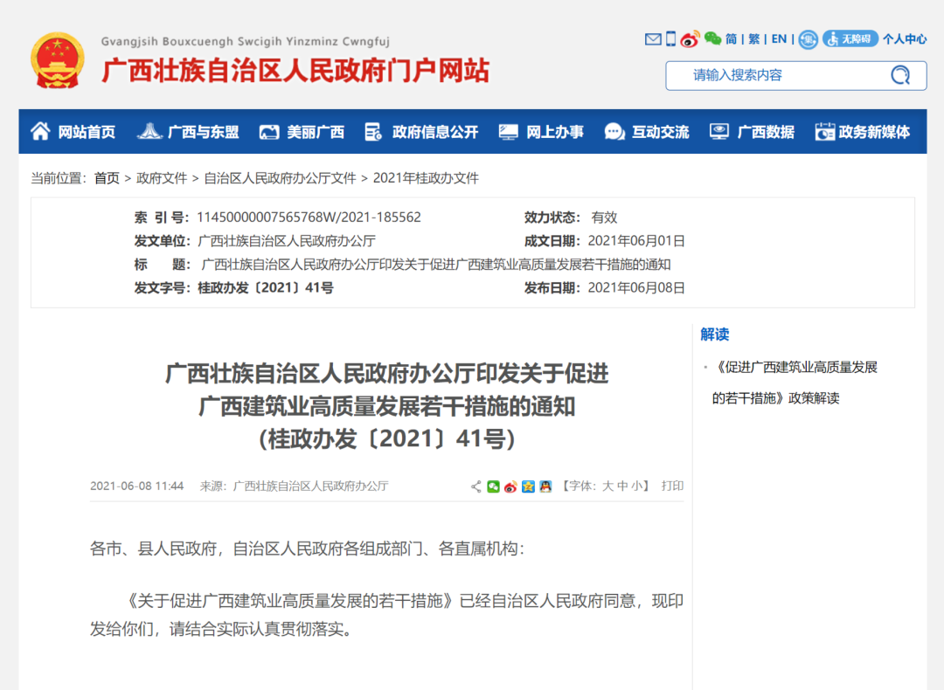Enable 无障碍 accessibility mode
This screenshot has height=690, width=944.
(x=850, y=39)
